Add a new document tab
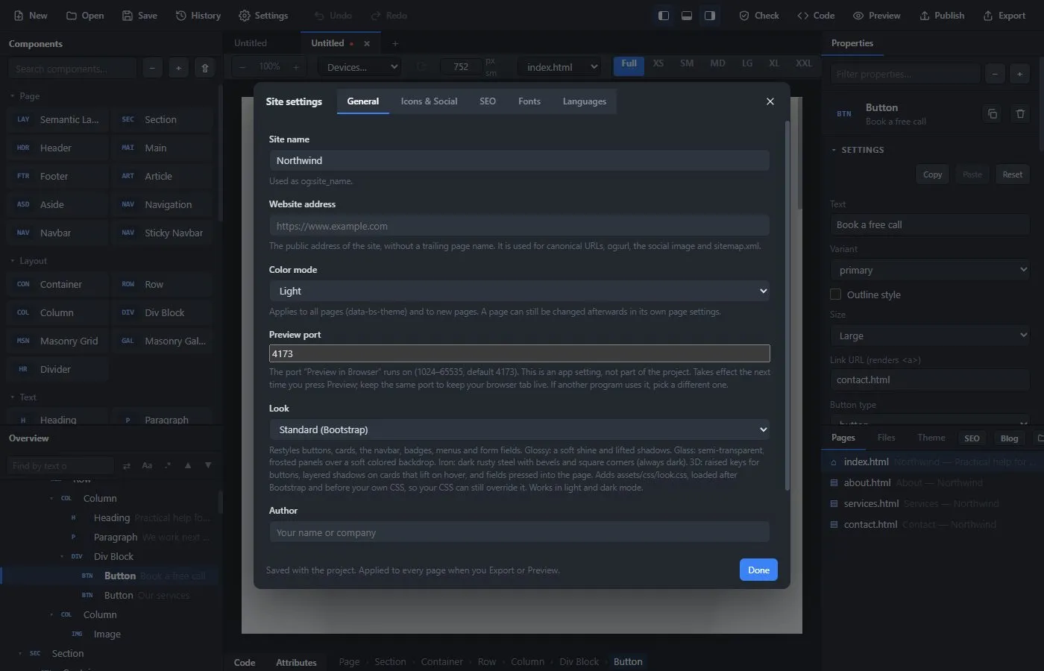The height and width of the screenshot is (671, 1044). 395,43
